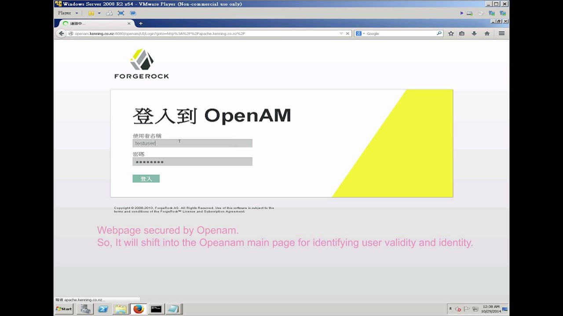Click the ForgeRock logo

(142, 64)
